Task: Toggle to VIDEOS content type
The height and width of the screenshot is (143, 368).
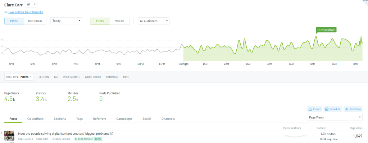Action: (x=120, y=21)
